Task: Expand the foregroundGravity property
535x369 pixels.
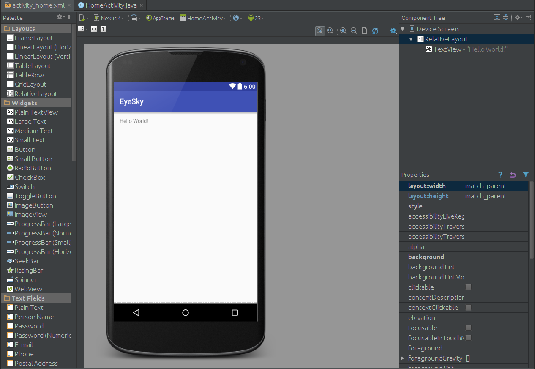Action: tap(402, 358)
